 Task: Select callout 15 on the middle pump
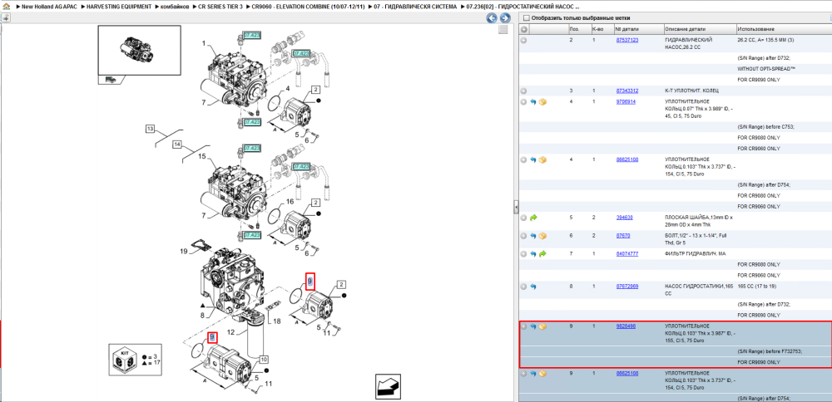(201, 156)
